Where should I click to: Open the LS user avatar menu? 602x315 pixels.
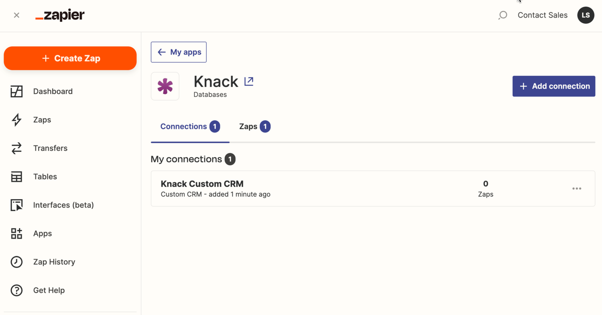click(x=586, y=15)
